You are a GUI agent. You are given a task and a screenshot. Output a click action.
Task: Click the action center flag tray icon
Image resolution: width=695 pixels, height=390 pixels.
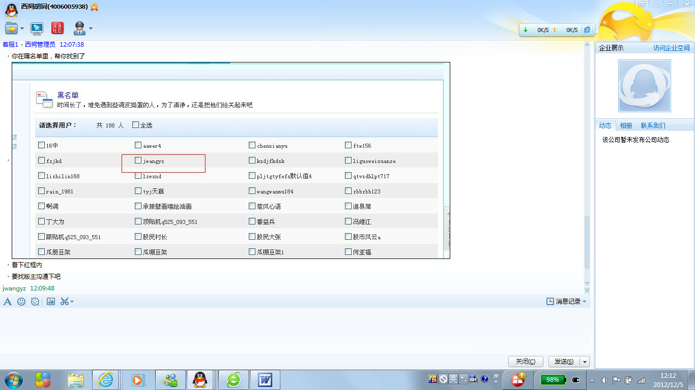pos(616,380)
